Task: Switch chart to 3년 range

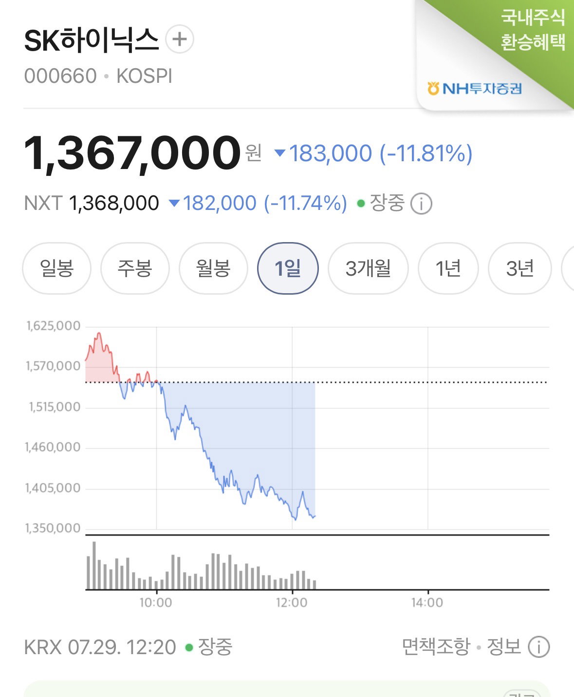Action: coord(520,268)
